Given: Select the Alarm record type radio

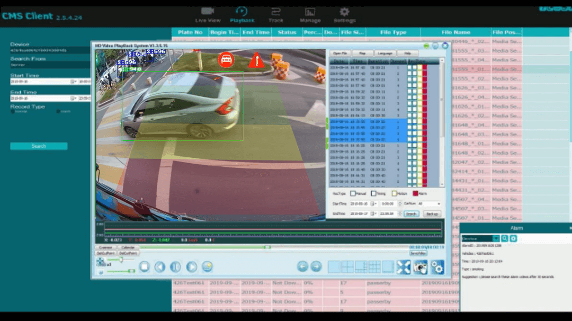Looking at the screenshot, I should [58, 112].
